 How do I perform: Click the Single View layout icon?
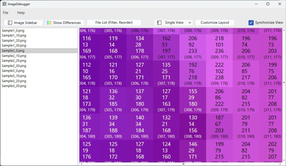tap(159, 23)
